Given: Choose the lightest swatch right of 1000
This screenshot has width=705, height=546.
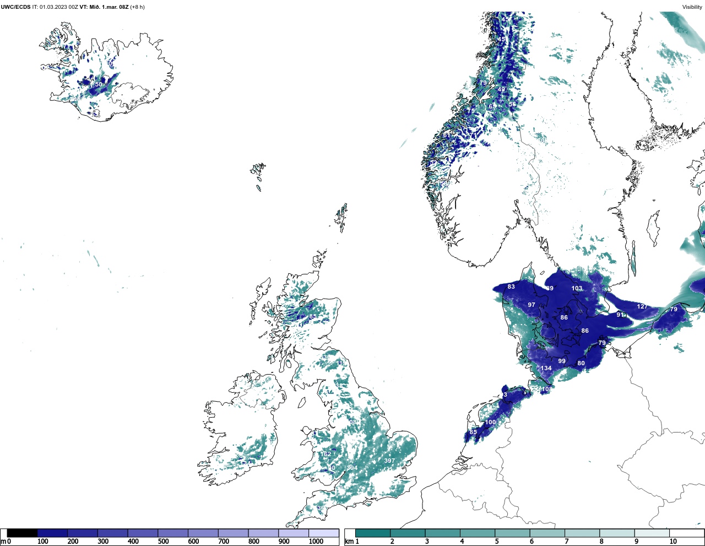Looking at the screenshot, I should (x=323, y=533).
